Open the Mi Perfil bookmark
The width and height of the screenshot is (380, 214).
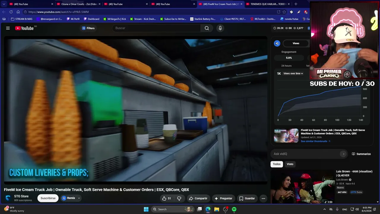(x=73, y=19)
